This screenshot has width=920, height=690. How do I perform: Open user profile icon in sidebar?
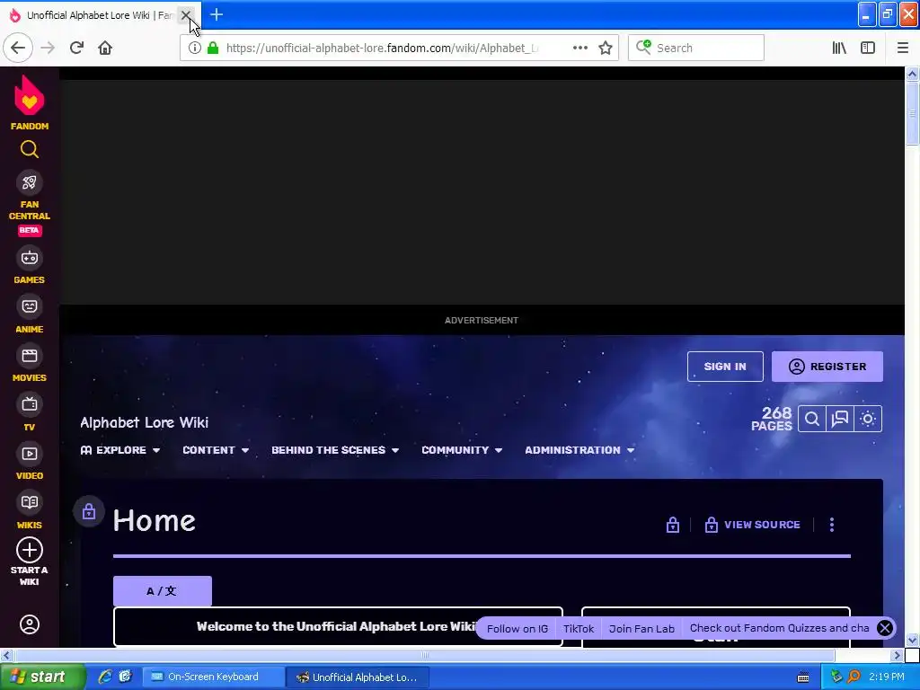pyautogui.click(x=30, y=624)
